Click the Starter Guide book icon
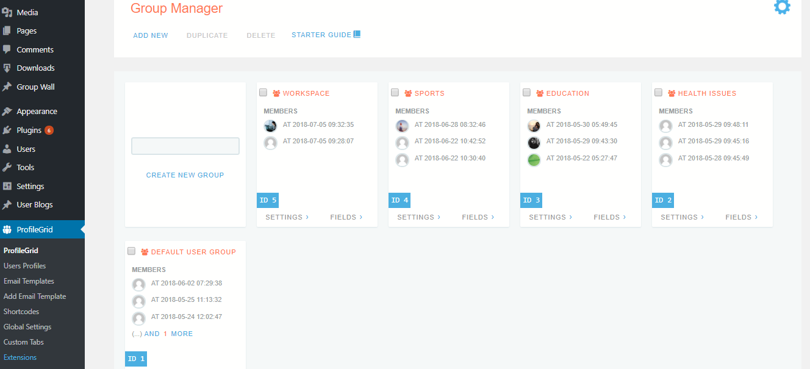 point(357,35)
